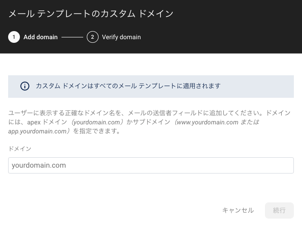This screenshot has width=302, height=233.
Task: Click the キャンセル button
Action: point(238,210)
